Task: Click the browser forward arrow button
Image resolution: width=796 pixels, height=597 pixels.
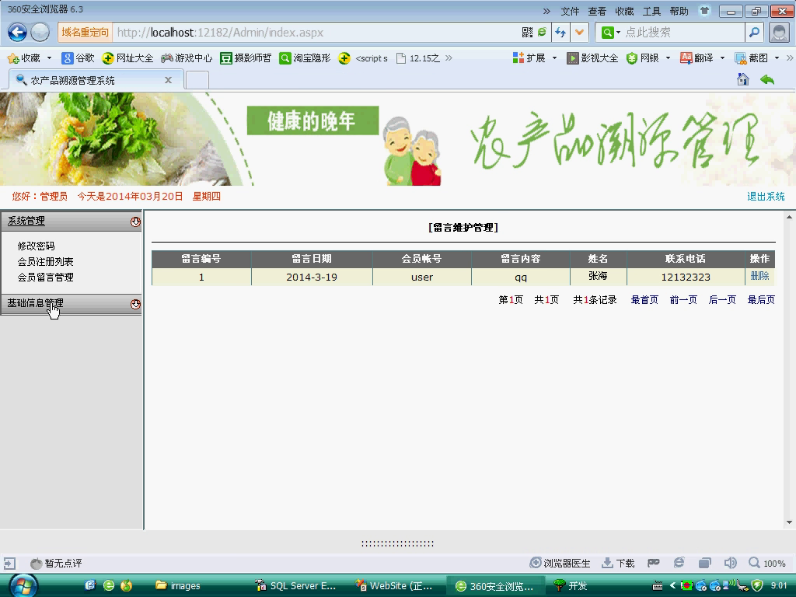Action: [40, 33]
